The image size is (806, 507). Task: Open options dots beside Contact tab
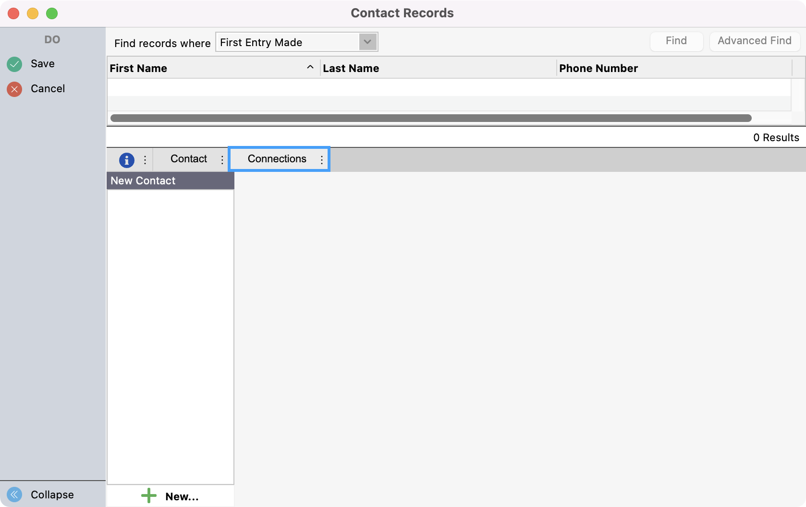tap(222, 159)
